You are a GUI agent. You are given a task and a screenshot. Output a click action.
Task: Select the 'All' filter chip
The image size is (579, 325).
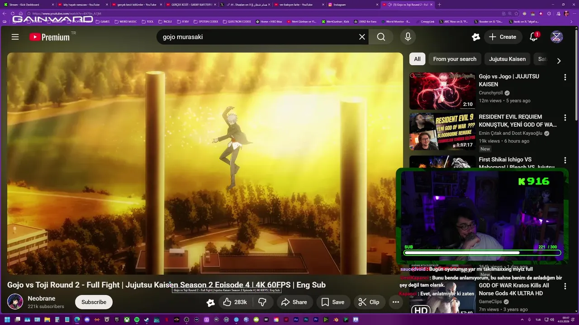(417, 59)
